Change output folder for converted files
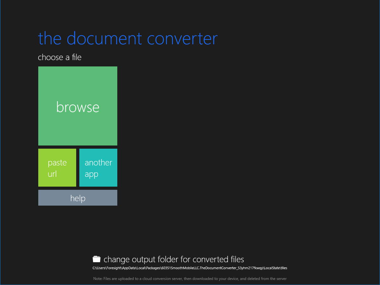This screenshot has width=380, height=285. tap(174, 259)
